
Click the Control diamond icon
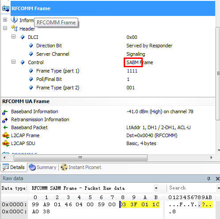pos(23,62)
